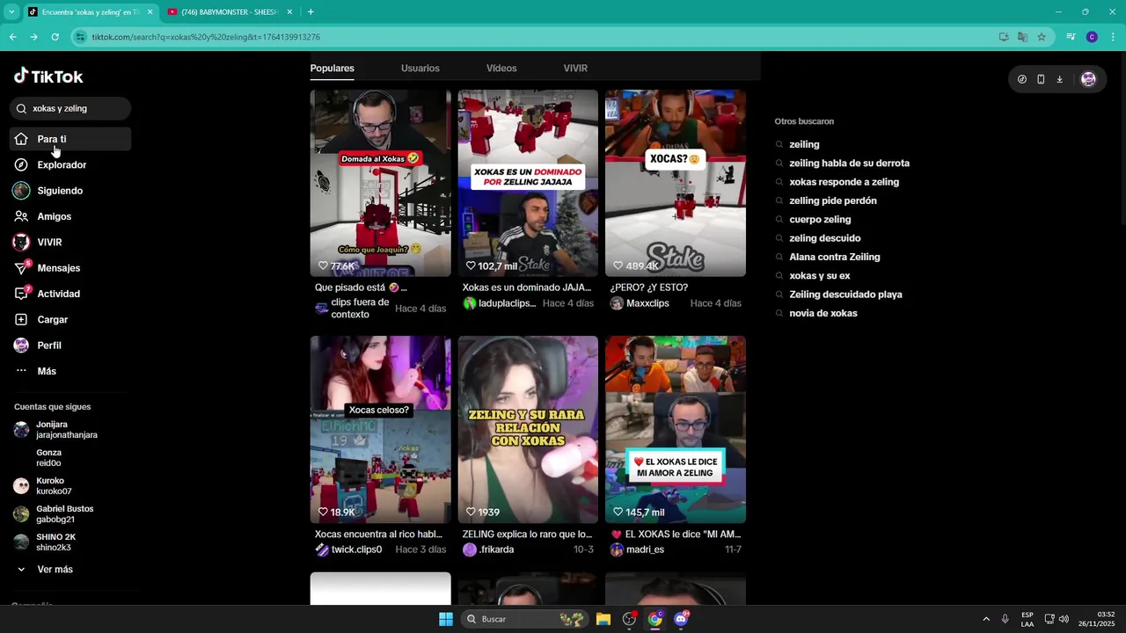Switch to the Vídeos tab
The image size is (1126, 633).
501,68
